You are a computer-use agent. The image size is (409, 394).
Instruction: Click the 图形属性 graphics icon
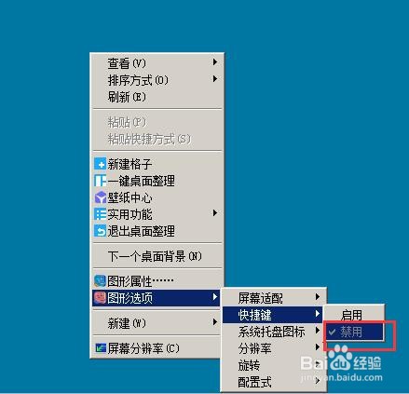click(100, 281)
